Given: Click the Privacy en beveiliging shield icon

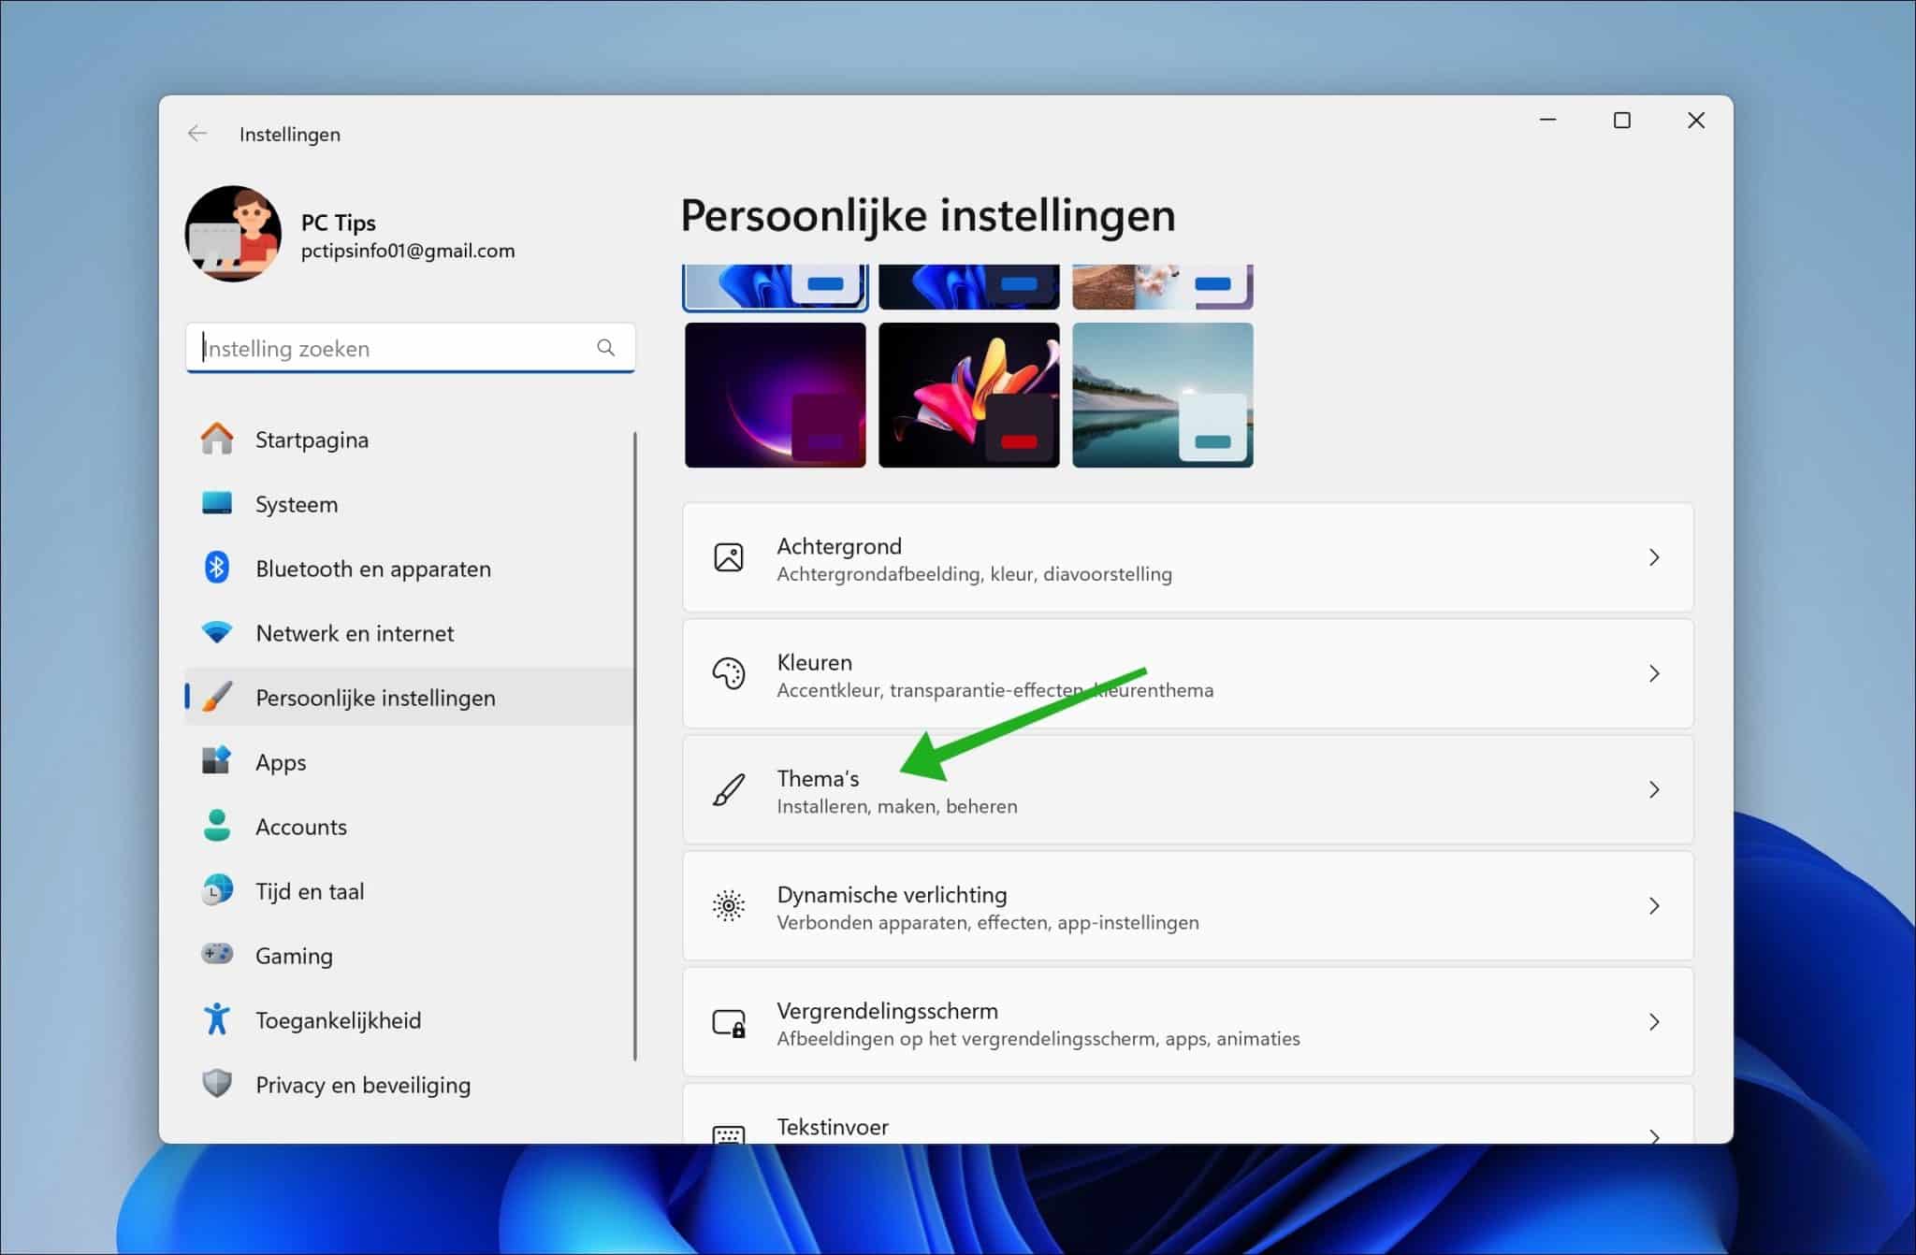Looking at the screenshot, I should (217, 1083).
